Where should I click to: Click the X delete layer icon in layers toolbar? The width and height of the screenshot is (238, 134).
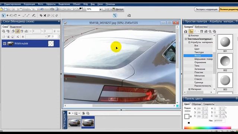click(17, 36)
